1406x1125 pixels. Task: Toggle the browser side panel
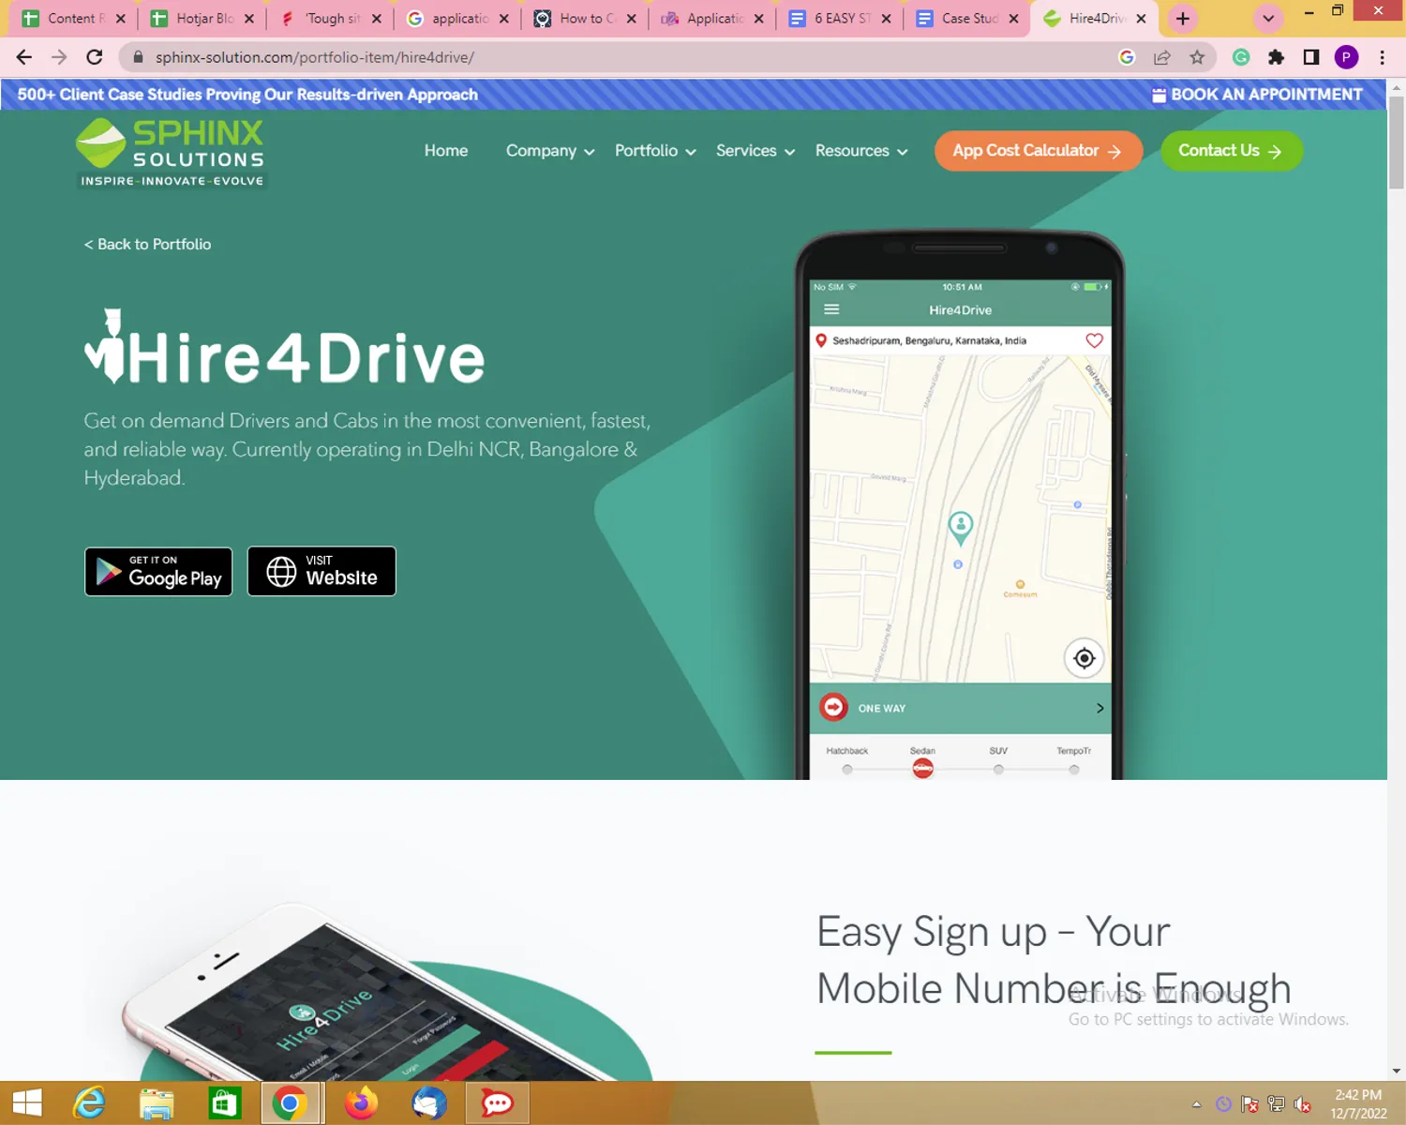(x=1311, y=57)
